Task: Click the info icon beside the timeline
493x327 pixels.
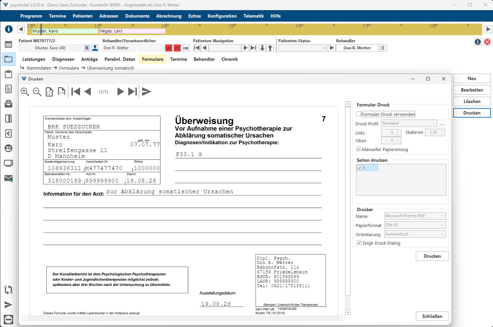Action: (9, 29)
